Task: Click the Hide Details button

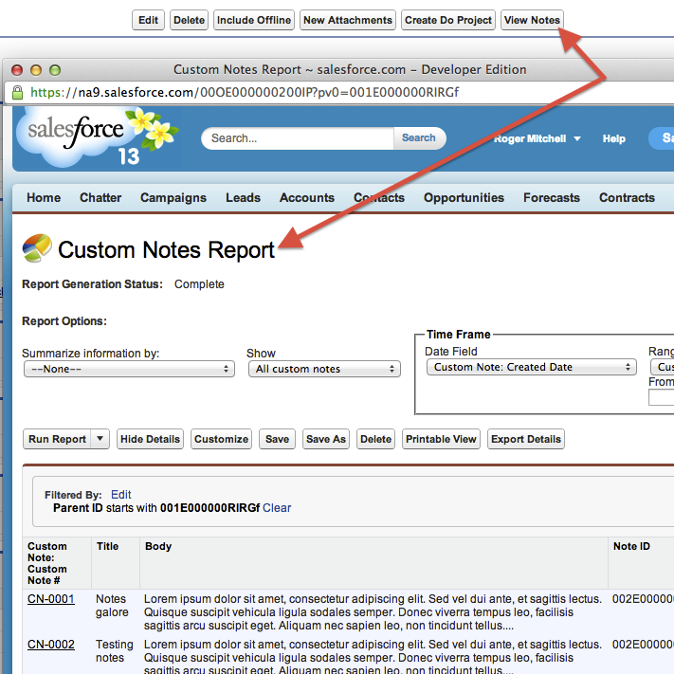Action: [x=150, y=439]
